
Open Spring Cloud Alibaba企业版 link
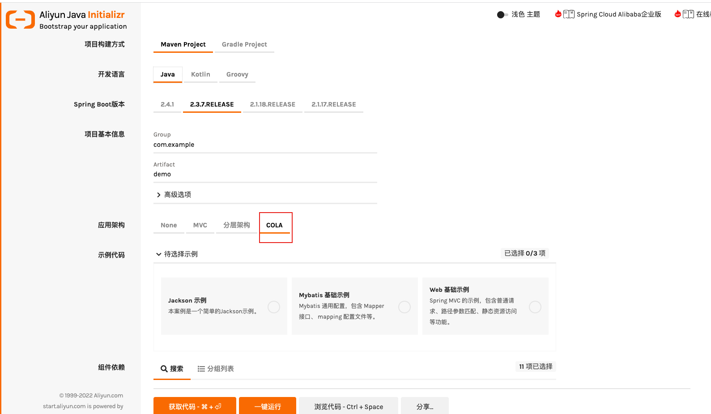tap(619, 14)
